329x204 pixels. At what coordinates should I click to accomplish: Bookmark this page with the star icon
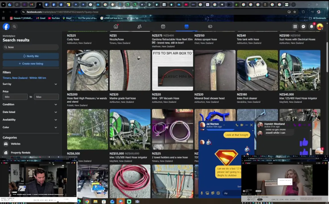tap(295, 12)
